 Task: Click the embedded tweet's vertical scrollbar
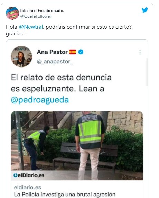coord(147,72)
